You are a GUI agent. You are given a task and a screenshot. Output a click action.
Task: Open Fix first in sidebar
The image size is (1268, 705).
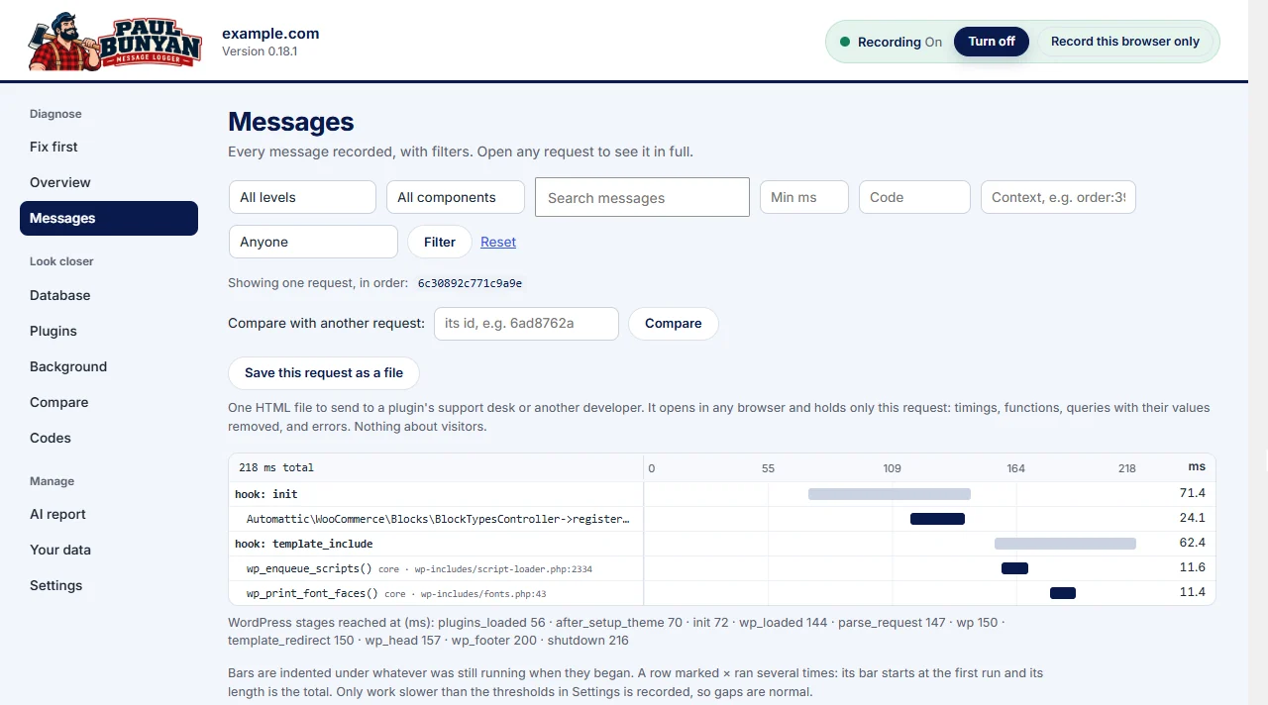pos(109,147)
